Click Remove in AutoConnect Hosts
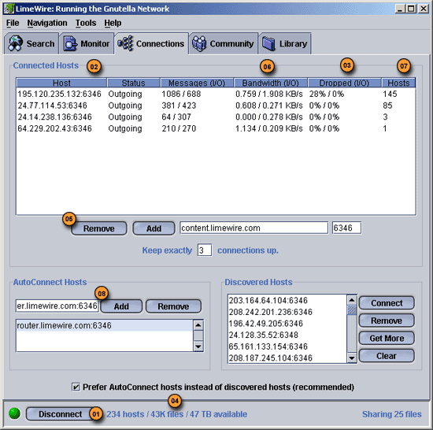Image resolution: width=433 pixels, height=430 pixels. click(173, 306)
